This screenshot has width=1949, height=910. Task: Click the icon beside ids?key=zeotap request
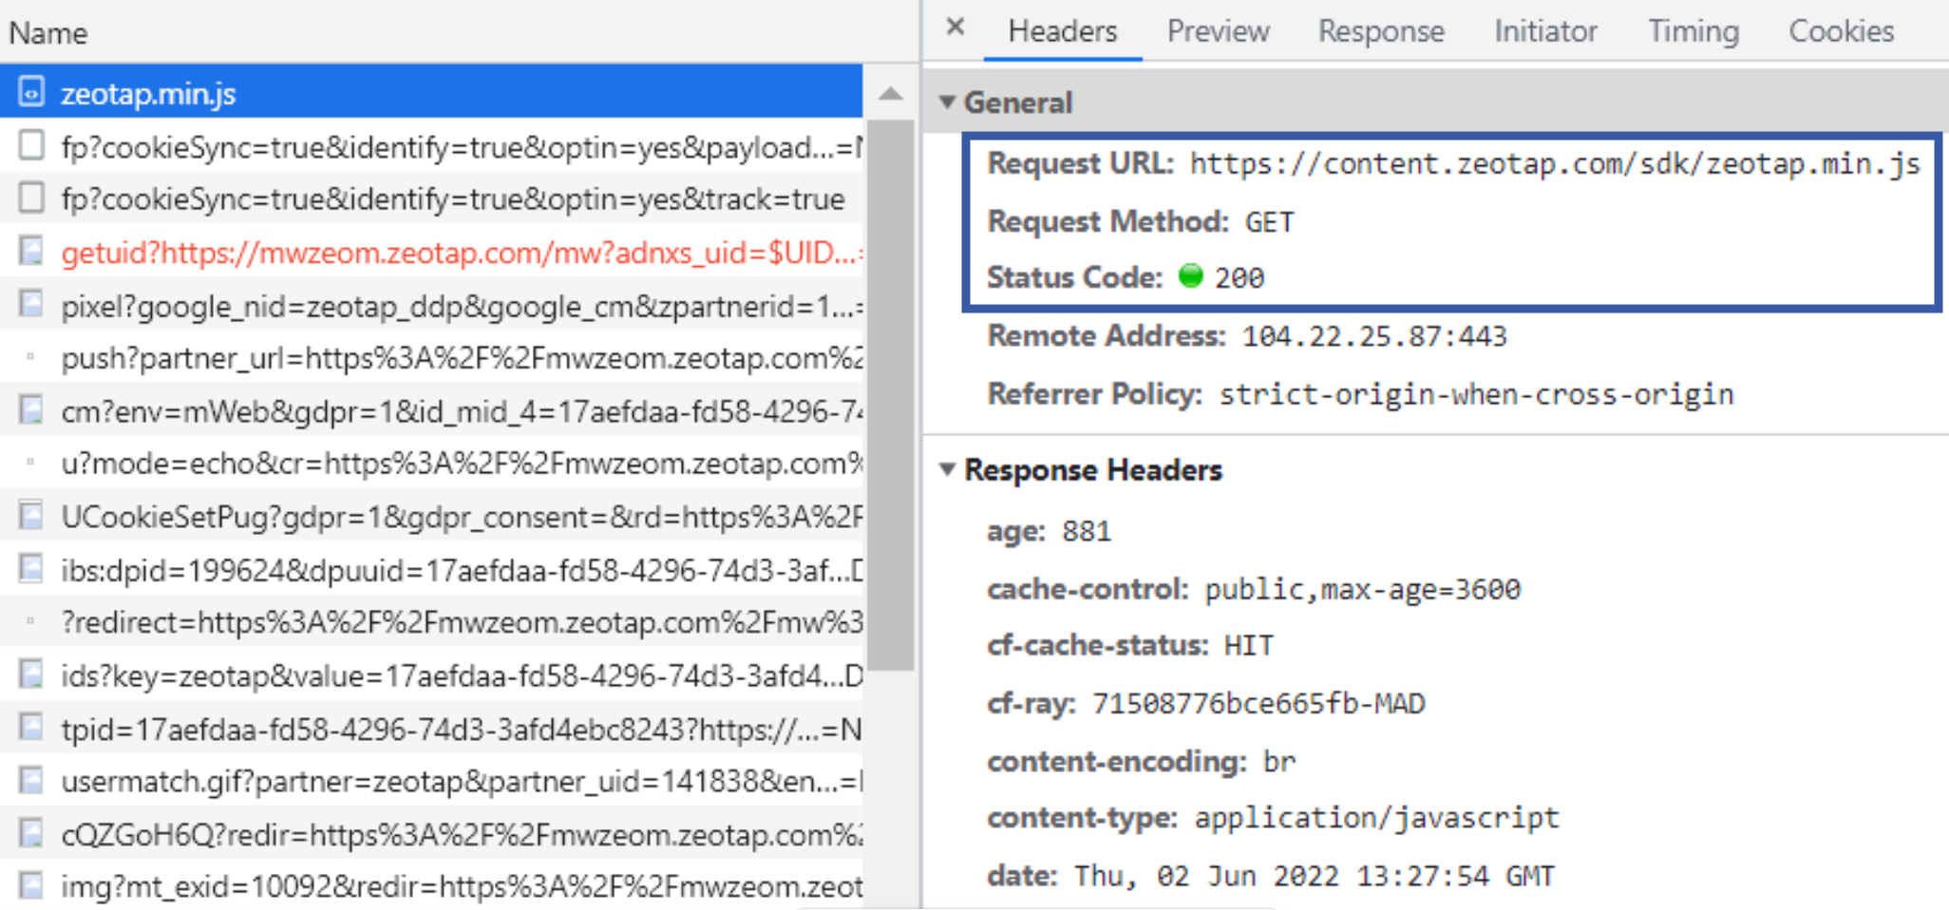pyautogui.click(x=31, y=674)
